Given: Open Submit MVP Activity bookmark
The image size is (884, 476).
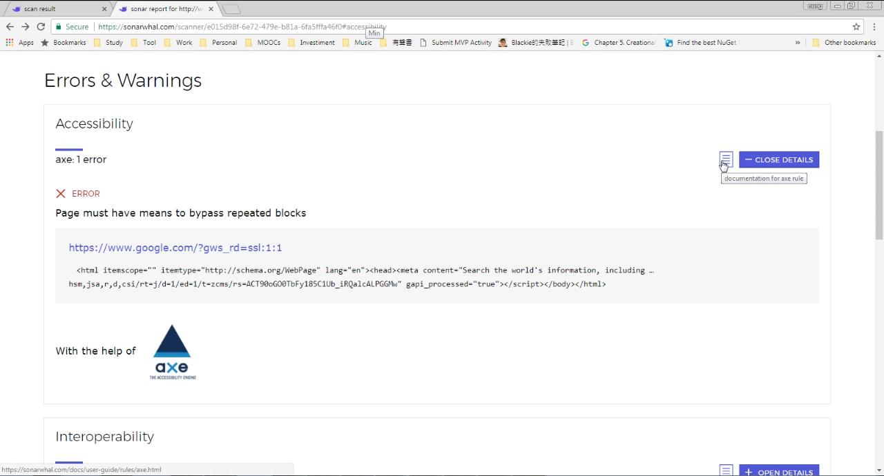Looking at the screenshot, I should coord(456,43).
